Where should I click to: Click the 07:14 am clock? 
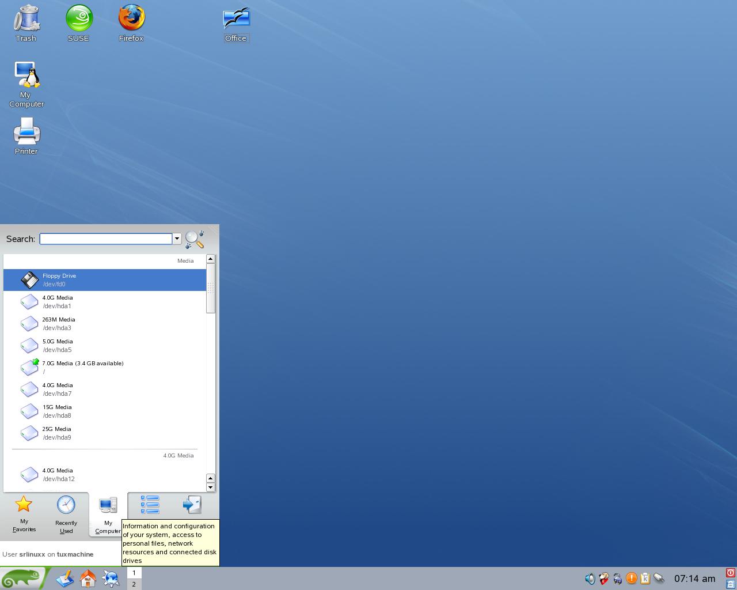694,578
